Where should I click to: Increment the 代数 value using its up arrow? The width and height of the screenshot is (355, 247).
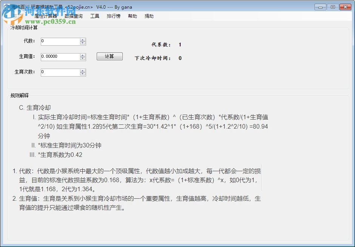click(83, 40)
